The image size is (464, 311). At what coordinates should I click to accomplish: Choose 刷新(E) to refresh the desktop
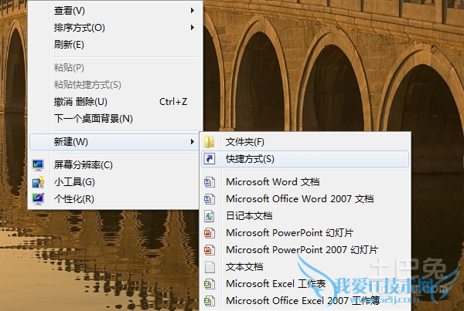coord(115,45)
